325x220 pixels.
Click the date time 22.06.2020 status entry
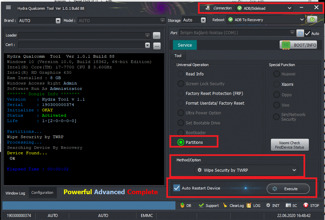coord(294,215)
